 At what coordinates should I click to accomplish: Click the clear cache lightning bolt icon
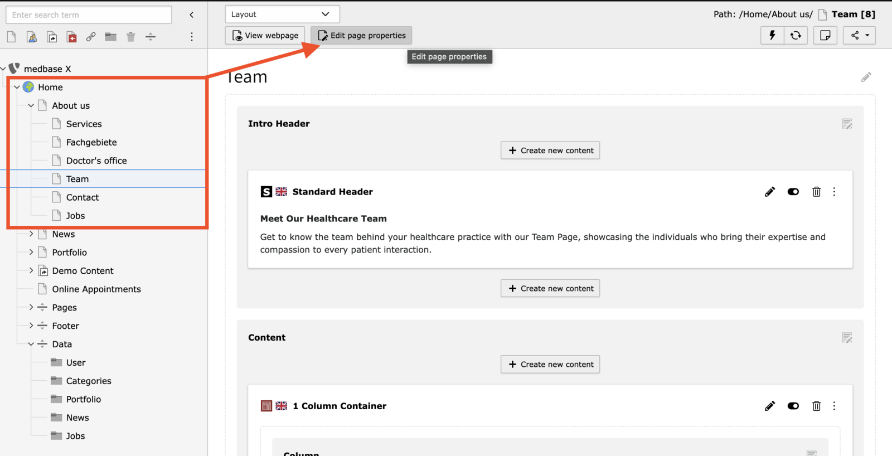[772, 35]
